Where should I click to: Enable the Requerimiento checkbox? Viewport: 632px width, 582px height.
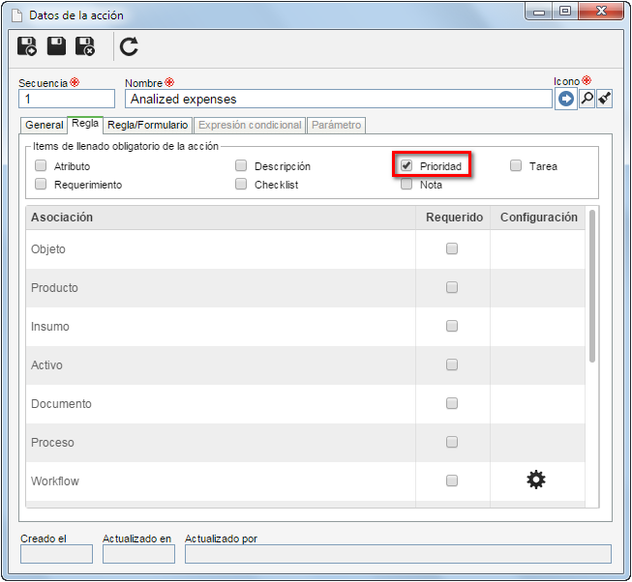coord(41,184)
